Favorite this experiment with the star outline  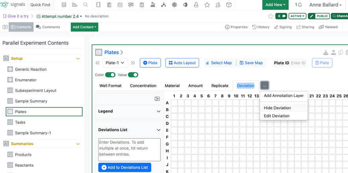click(270, 16)
